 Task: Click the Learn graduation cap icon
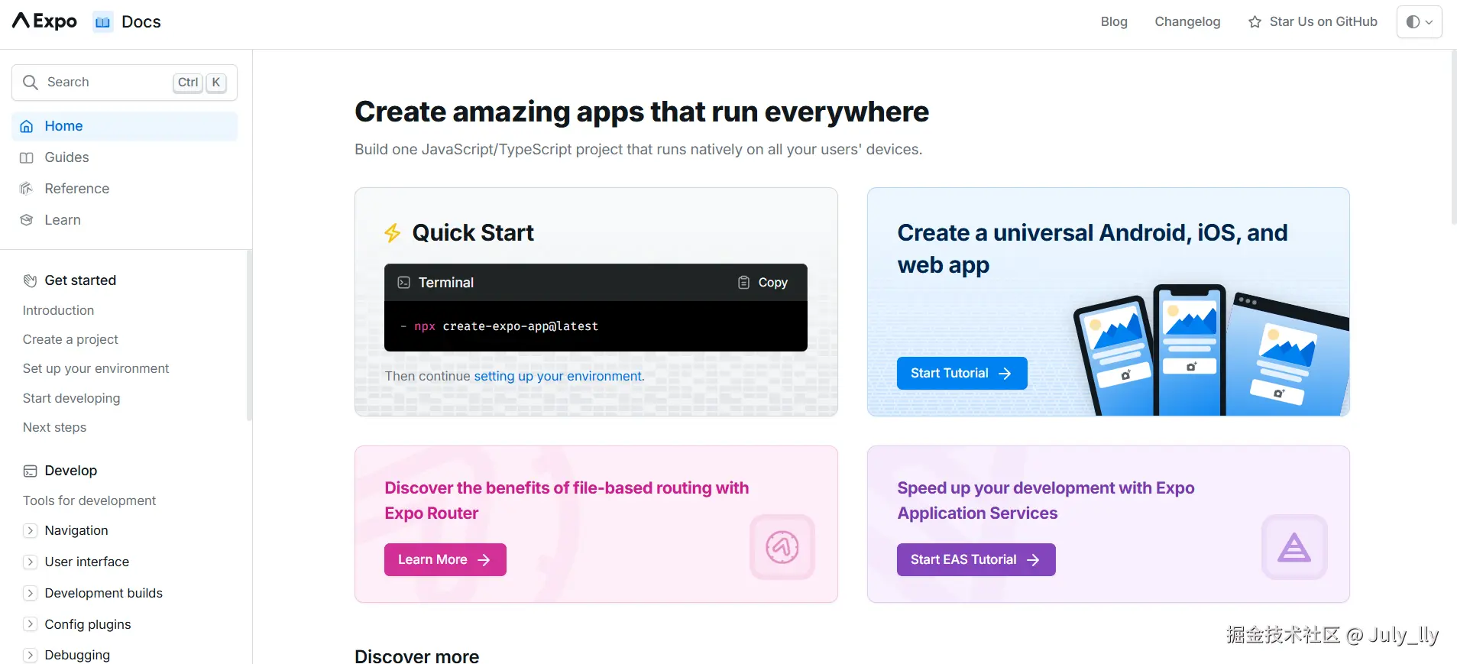point(27,220)
